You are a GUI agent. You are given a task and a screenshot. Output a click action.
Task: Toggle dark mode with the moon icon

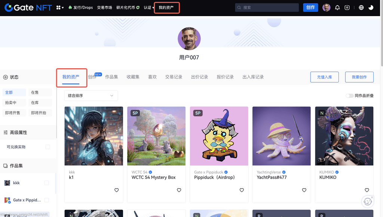pos(371,7)
